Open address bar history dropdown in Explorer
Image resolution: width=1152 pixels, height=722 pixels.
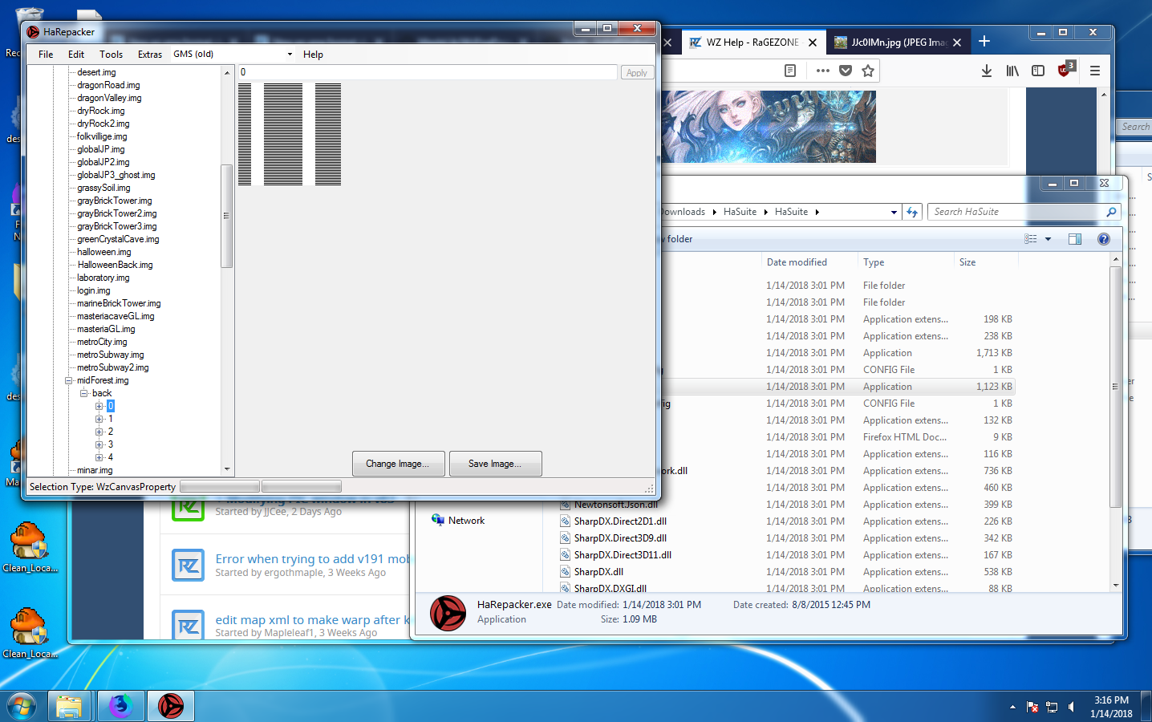point(894,213)
